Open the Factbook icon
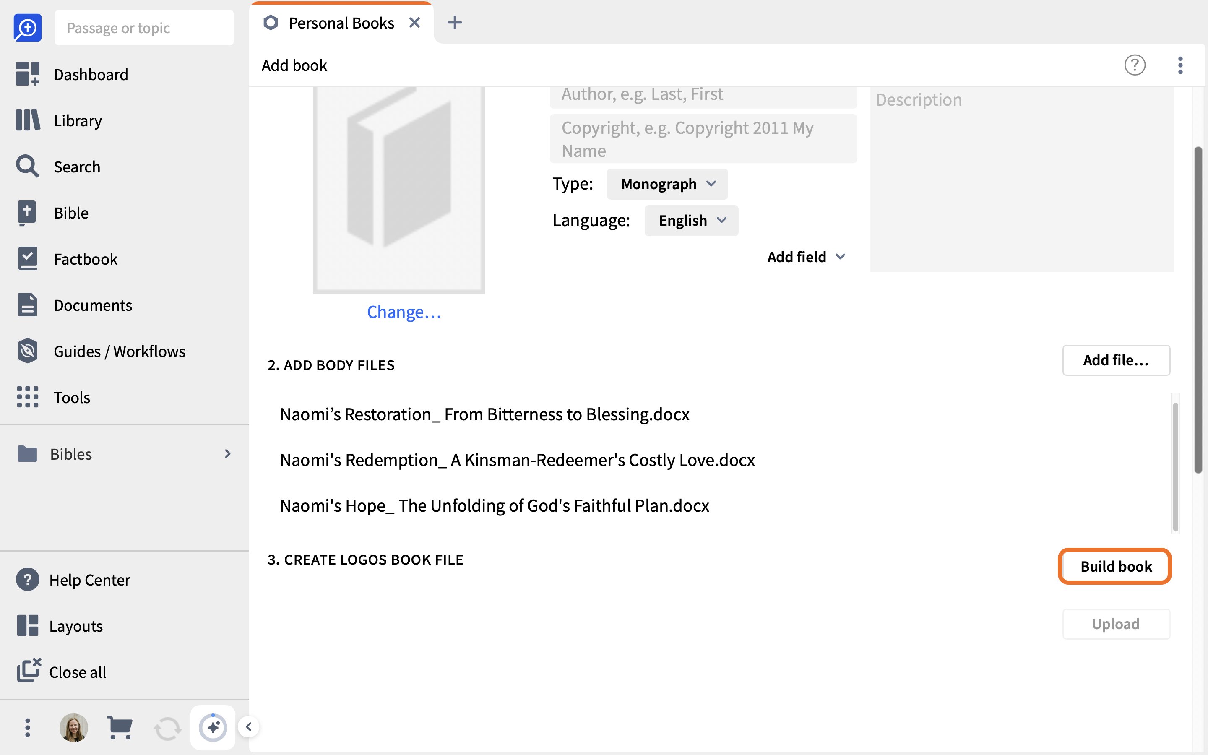 tap(27, 259)
